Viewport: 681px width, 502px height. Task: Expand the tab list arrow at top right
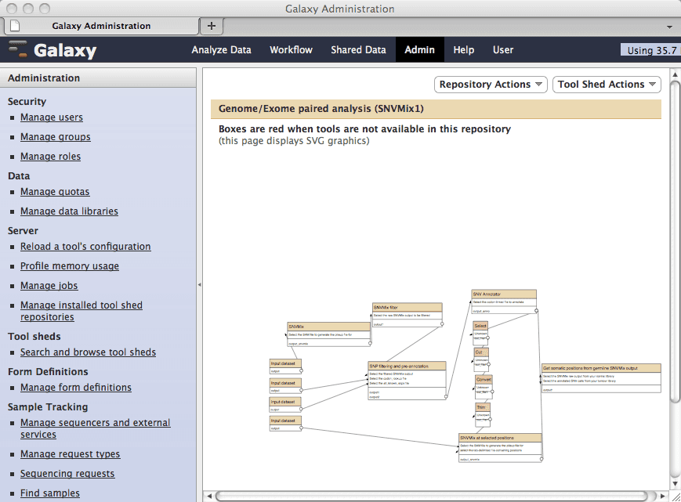tap(671, 26)
